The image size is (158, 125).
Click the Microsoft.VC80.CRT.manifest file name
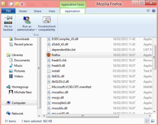coord(72,87)
